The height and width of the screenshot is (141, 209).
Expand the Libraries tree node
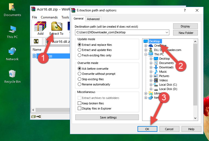pyautogui.click(x=146, y=93)
